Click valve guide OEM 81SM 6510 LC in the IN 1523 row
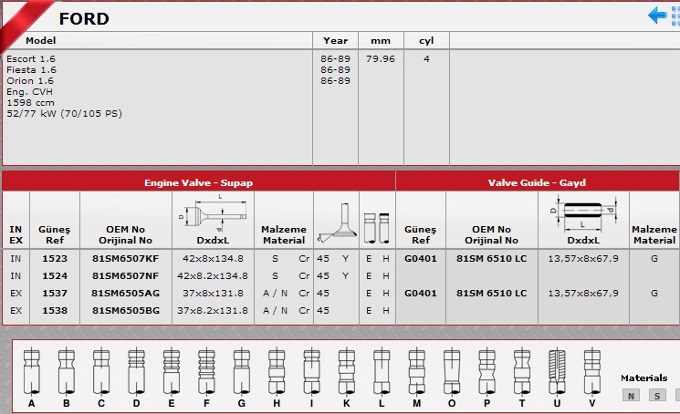This screenshot has height=414, width=680. 491,259
